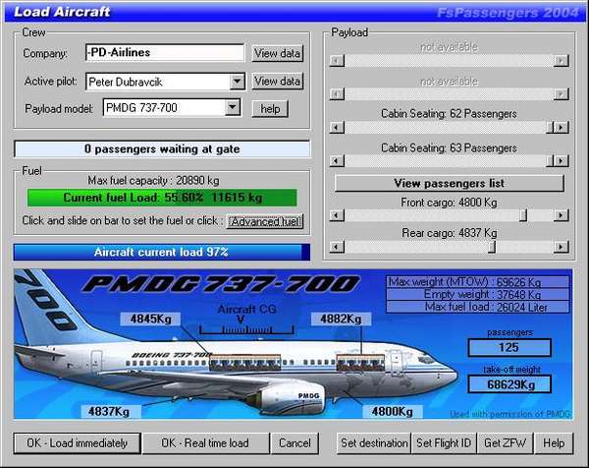Click the 4882Kg front cabin weight label

tap(341, 319)
